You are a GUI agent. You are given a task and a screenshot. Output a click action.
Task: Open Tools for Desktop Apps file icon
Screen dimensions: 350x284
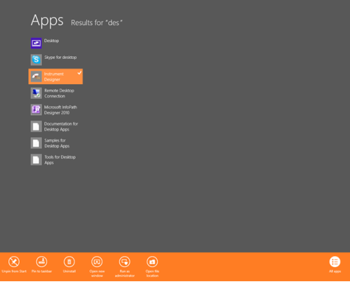click(36, 159)
